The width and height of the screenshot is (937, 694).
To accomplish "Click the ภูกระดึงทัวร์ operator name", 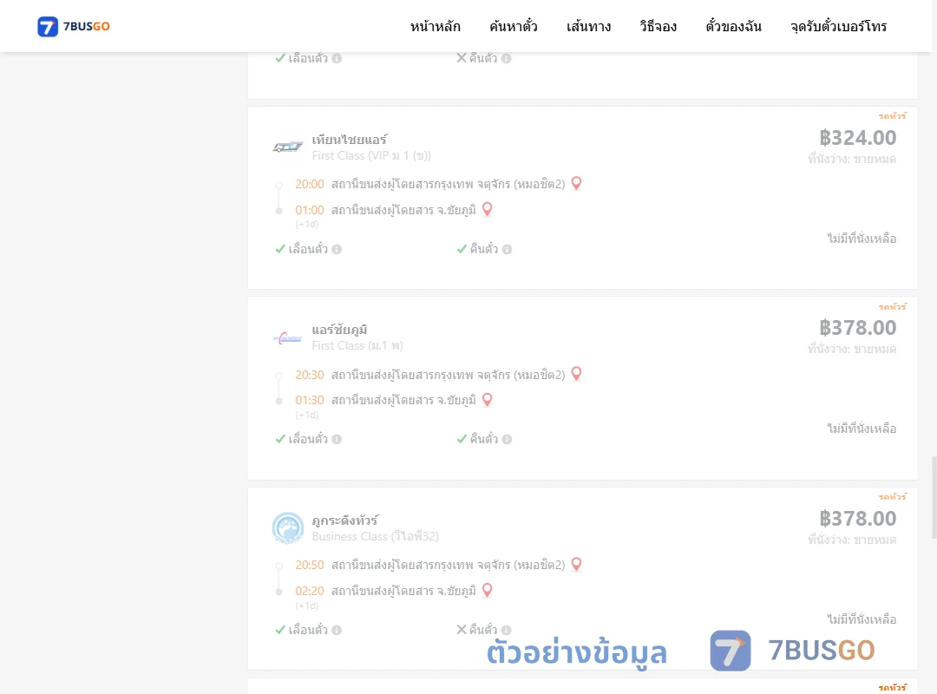I will (344, 520).
